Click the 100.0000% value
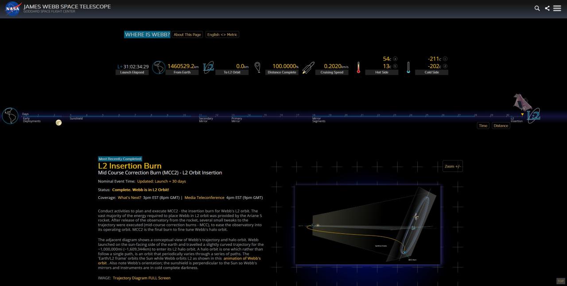 [x=285, y=66]
